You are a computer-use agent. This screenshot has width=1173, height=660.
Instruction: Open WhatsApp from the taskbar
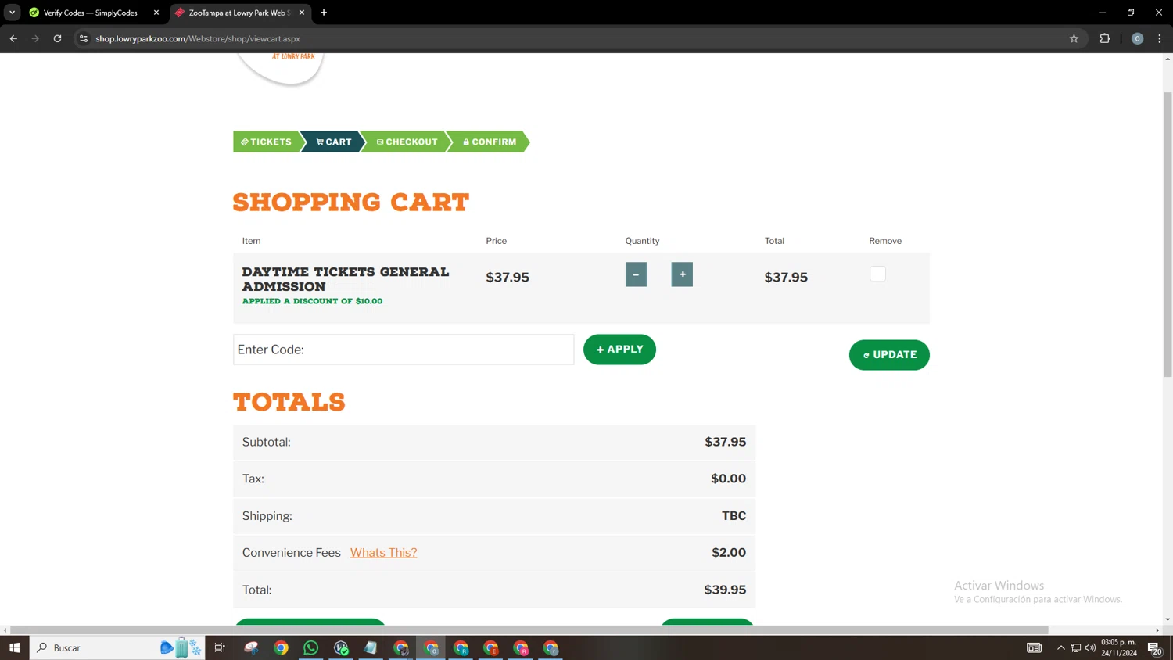click(x=310, y=647)
